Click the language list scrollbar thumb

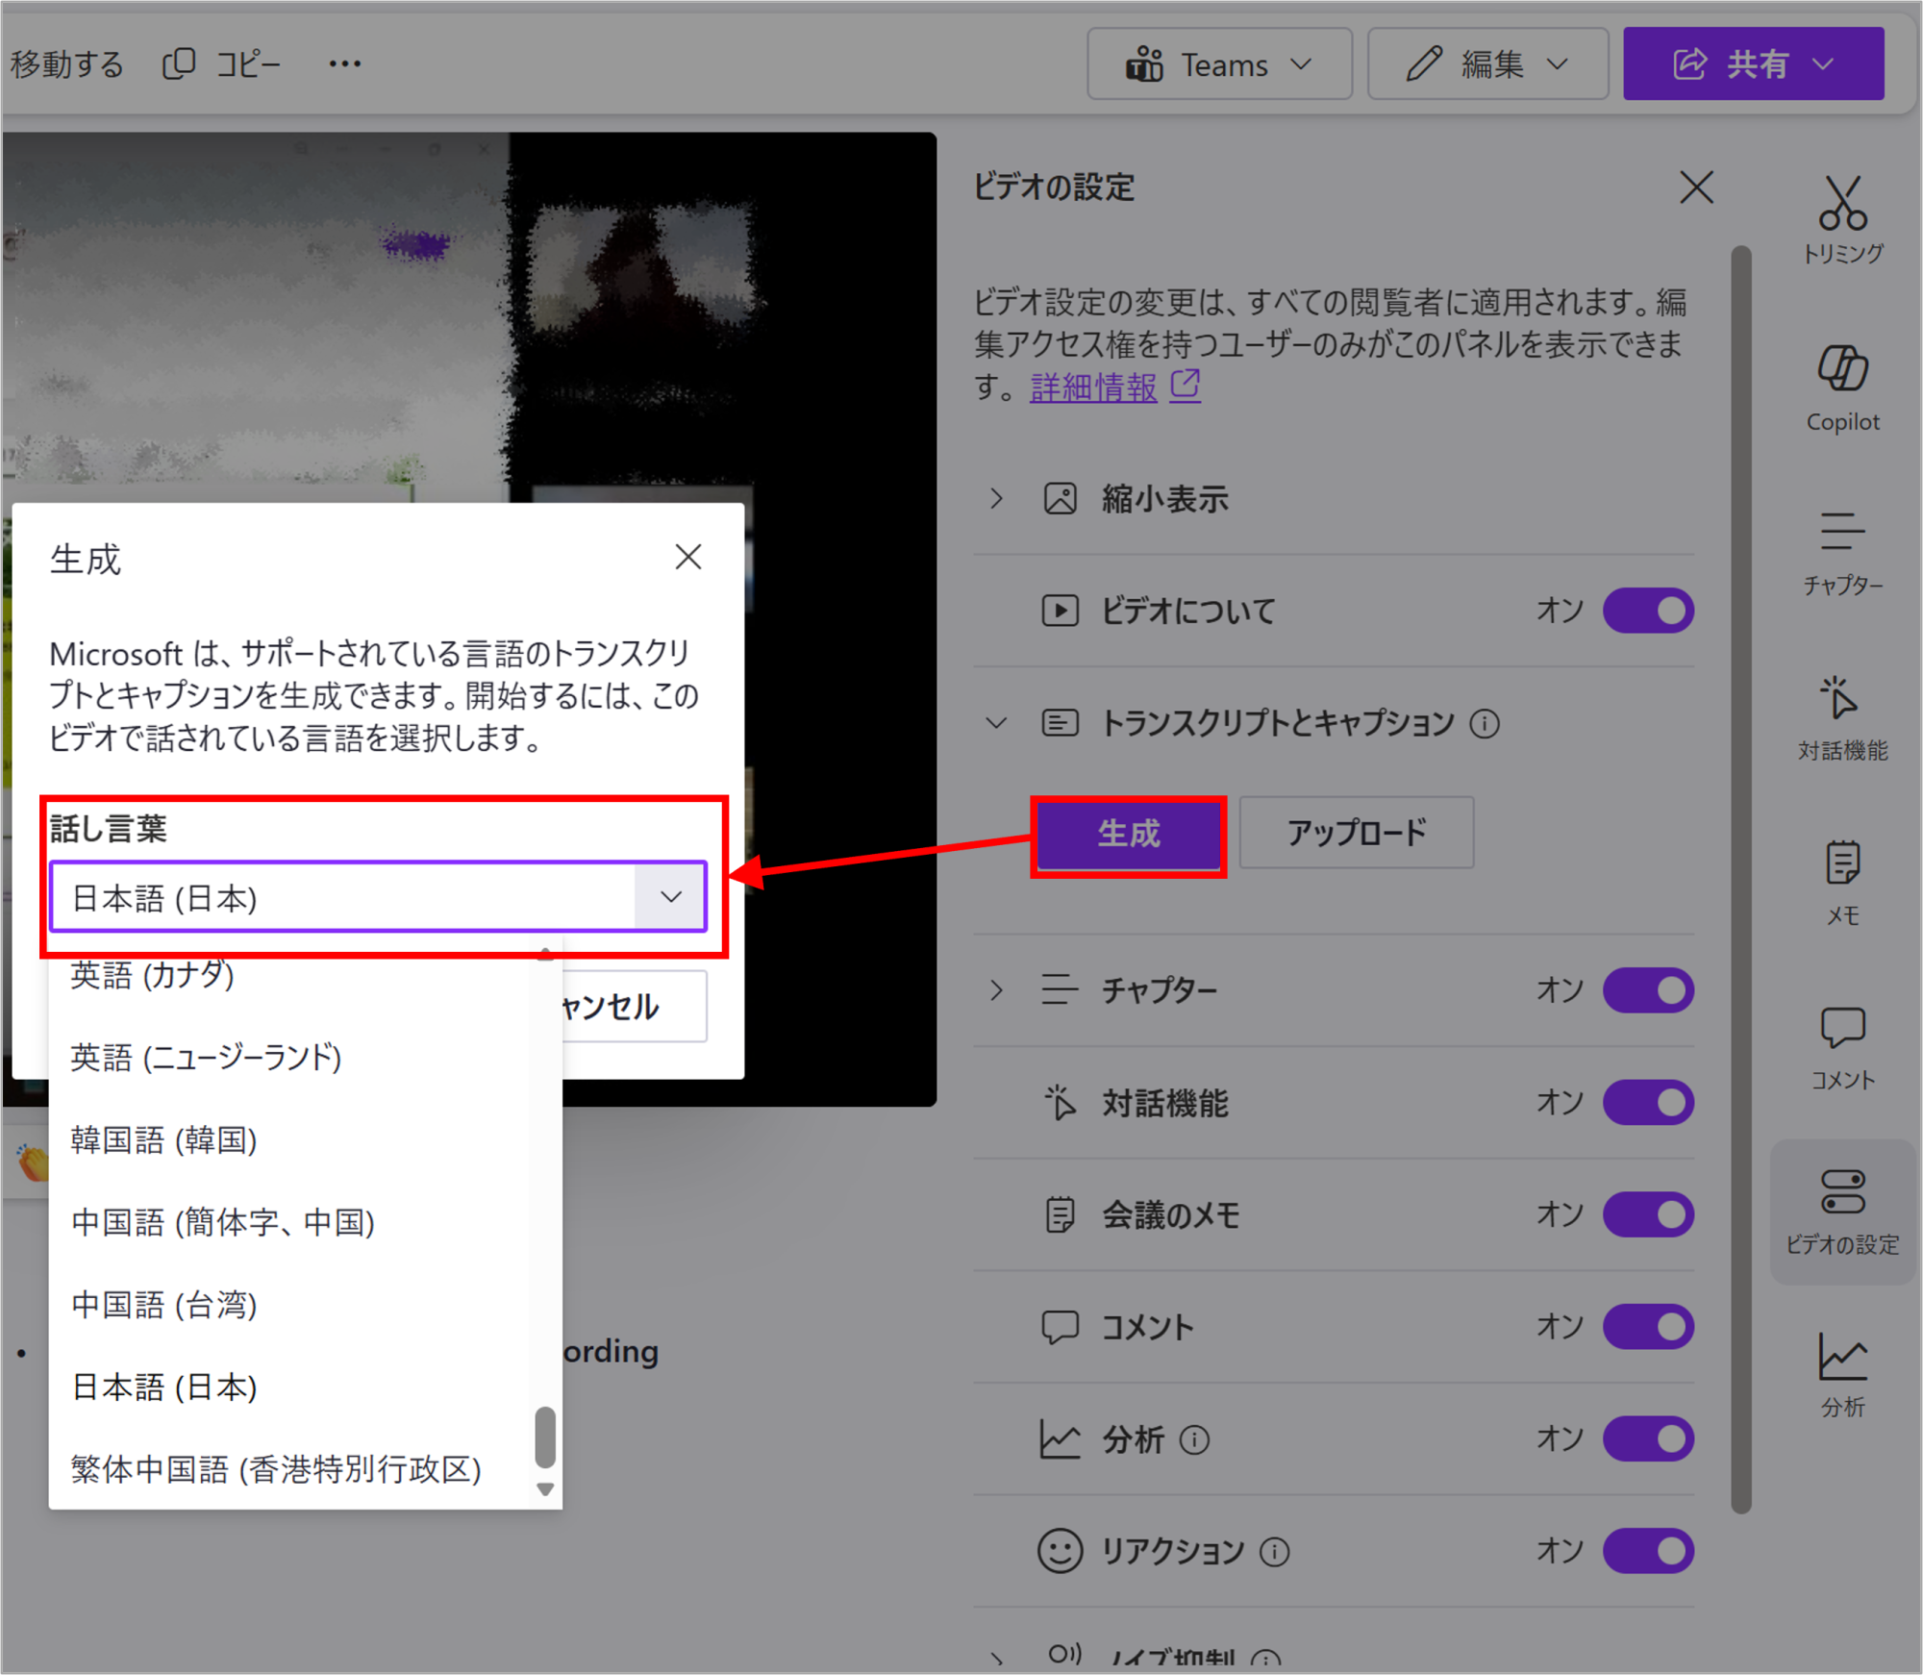tap(545, 1437)
